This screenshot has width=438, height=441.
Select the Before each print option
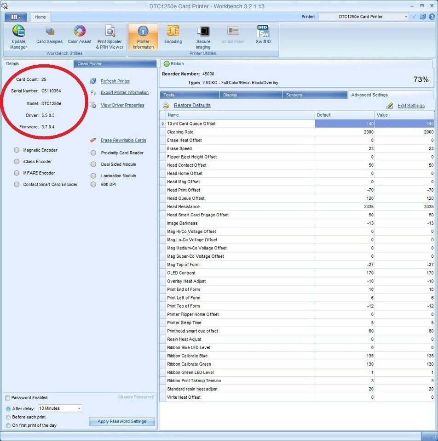coord(8,417)
